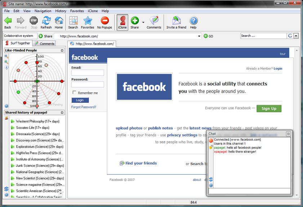Open the History menu
Image resolution: width=303 pixels, height=207 pixels.
point(61,11)
